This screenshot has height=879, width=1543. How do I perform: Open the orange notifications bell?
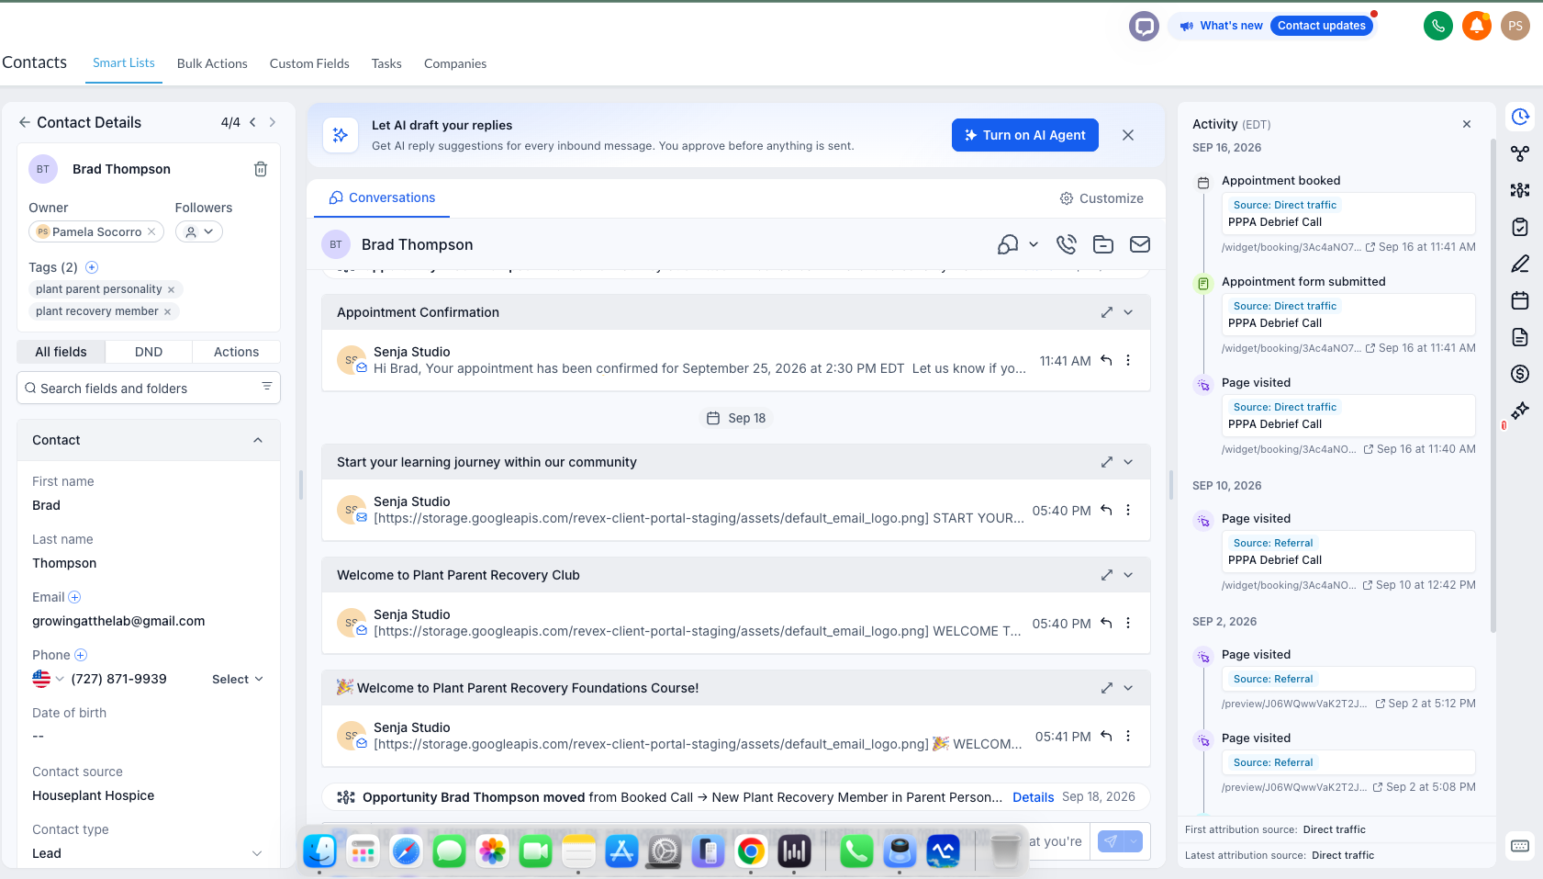point(1477,26)
